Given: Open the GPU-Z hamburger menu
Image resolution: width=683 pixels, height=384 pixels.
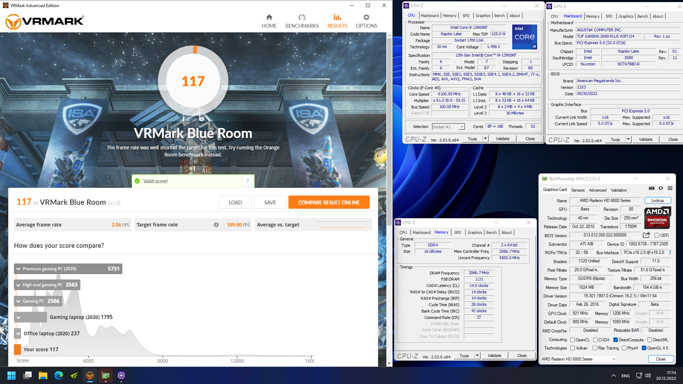Looking at the screenshot, I should click(x=670, y=188).
